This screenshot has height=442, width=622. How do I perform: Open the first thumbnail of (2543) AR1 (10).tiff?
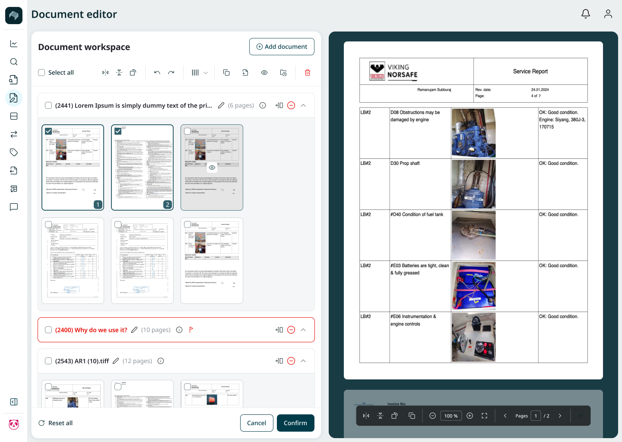(x=73, y=394)
